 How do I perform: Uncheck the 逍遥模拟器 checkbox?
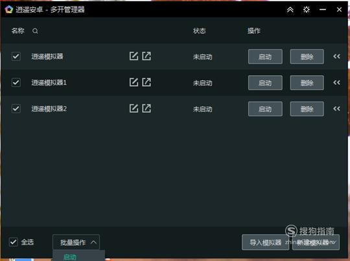click(16, 56)
